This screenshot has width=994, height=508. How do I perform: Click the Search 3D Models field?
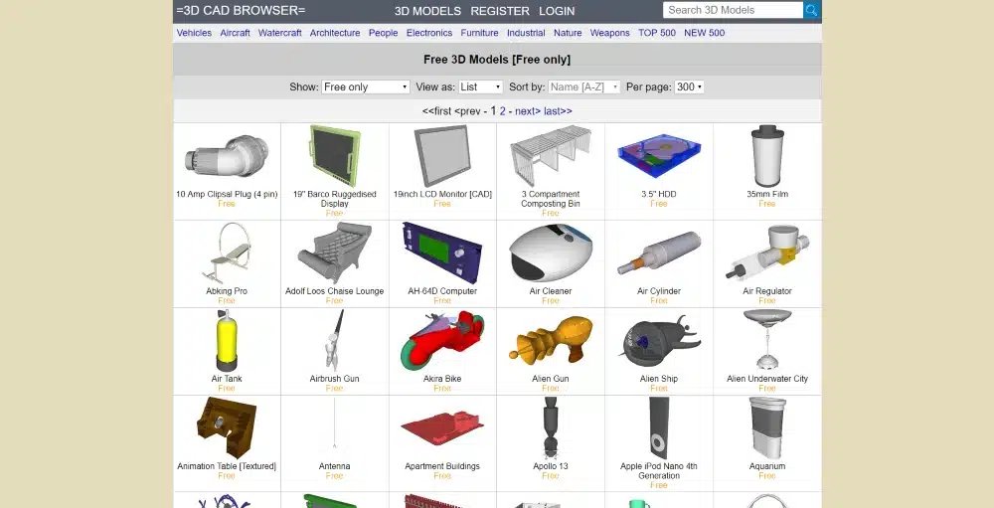[733, 10]
